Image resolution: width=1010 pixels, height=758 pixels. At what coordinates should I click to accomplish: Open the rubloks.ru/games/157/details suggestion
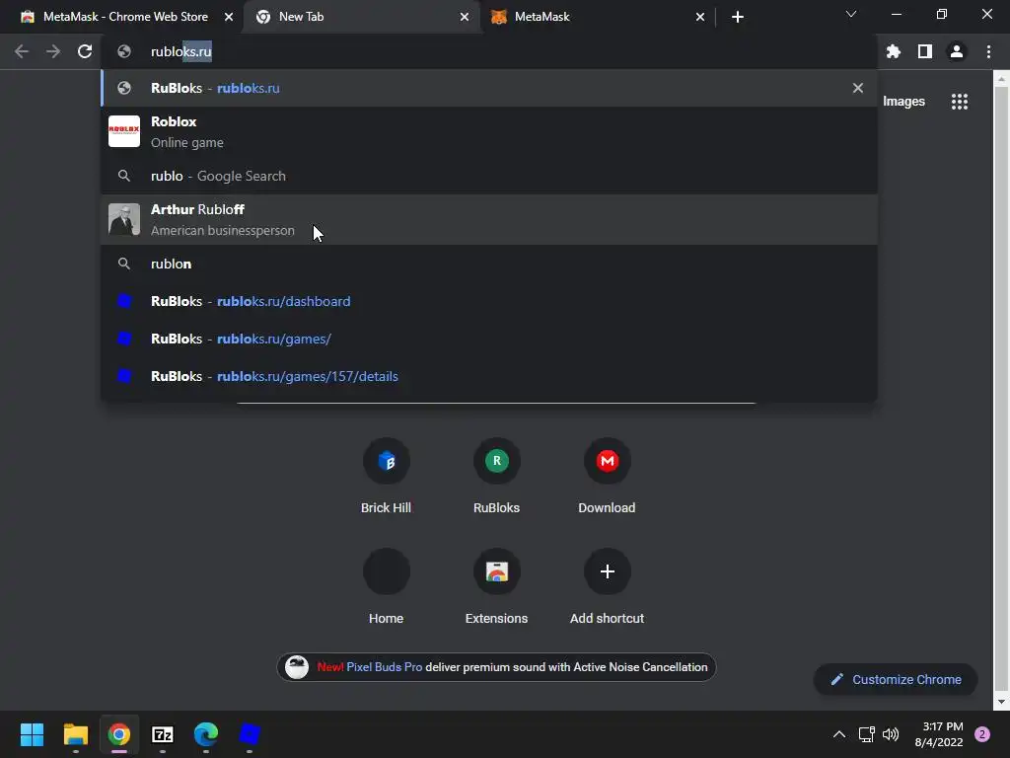tap(489, 376)
